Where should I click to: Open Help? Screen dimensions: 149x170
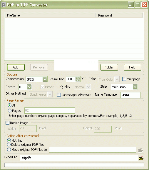(x=132, y=67)
